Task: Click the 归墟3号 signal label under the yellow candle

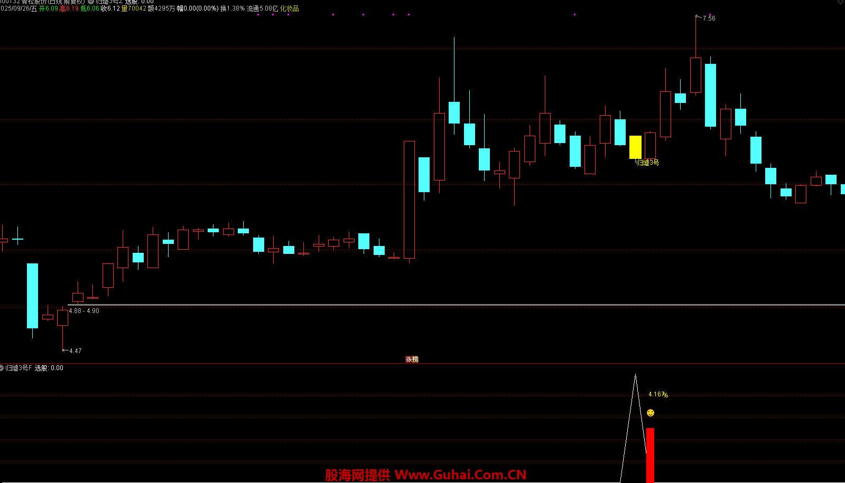Action: pos(647,163)
